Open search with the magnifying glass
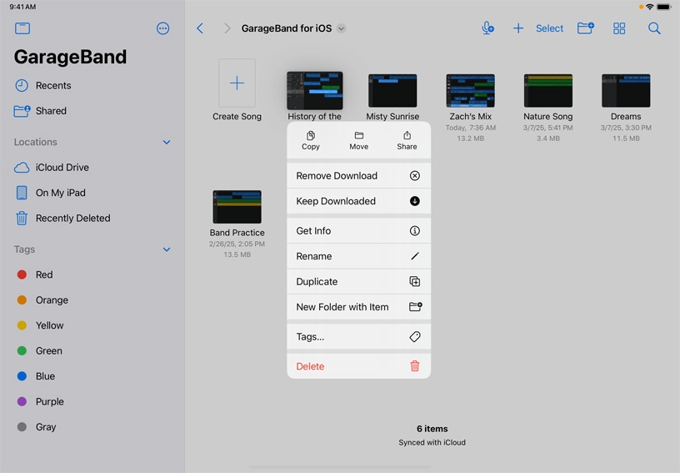Screen dimensions: 680x473 654,28
